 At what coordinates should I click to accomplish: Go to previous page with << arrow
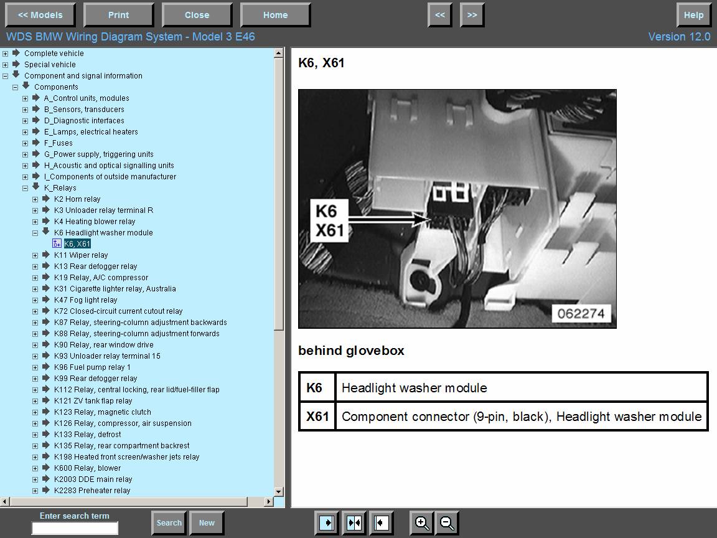(440, 15)
